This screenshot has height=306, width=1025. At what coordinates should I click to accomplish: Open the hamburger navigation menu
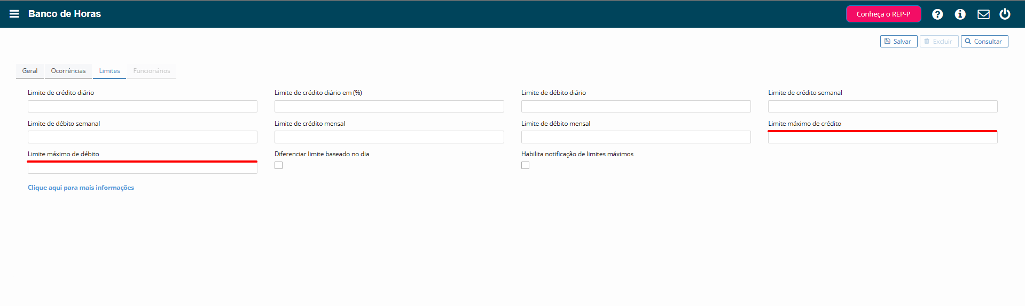click(x=14, y=14)
